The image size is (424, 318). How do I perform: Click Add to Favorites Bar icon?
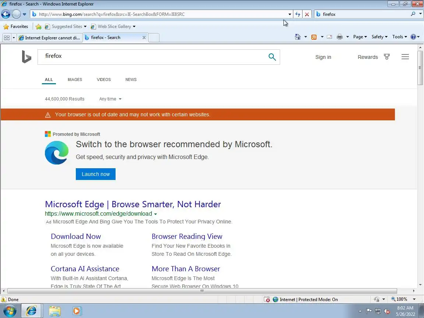coord(39,26)
